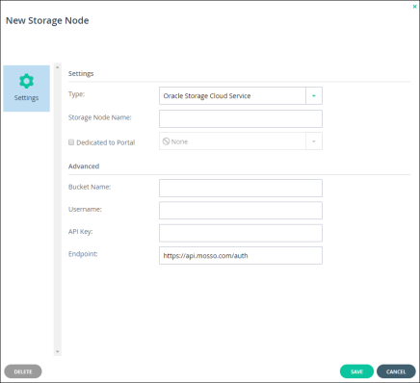Click the Save button
The image size is (420, 383).
point(356,371)
